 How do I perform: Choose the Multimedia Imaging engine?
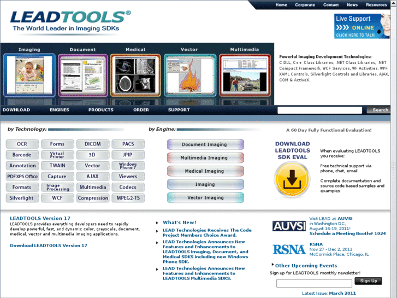pyautogui.click(x=205, y=158)
